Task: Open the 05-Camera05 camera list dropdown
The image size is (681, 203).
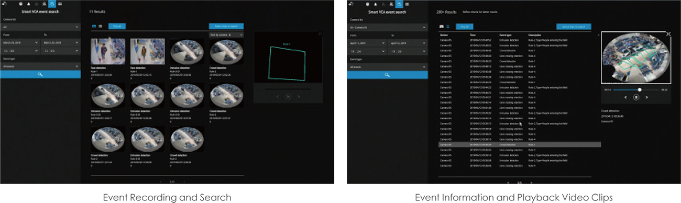Action: pos(387,27)
